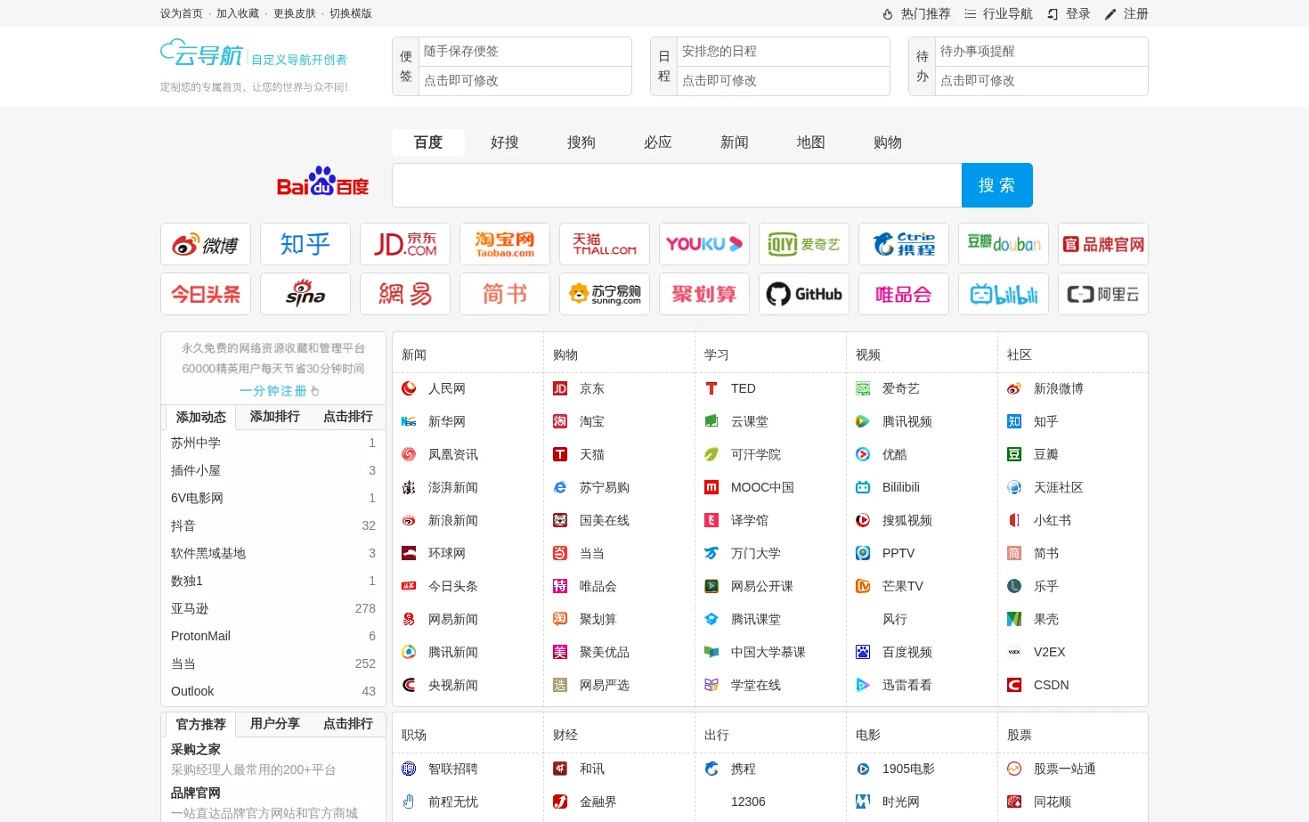Open 股票一站通 link
This screenshot has width=1309, height=822.
click(1065, 769)
